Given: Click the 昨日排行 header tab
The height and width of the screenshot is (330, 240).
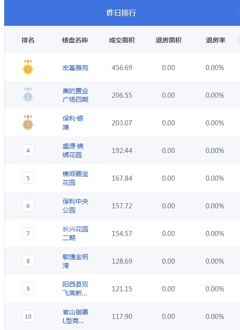Looking at the screenshot, I should coord(121,13).
